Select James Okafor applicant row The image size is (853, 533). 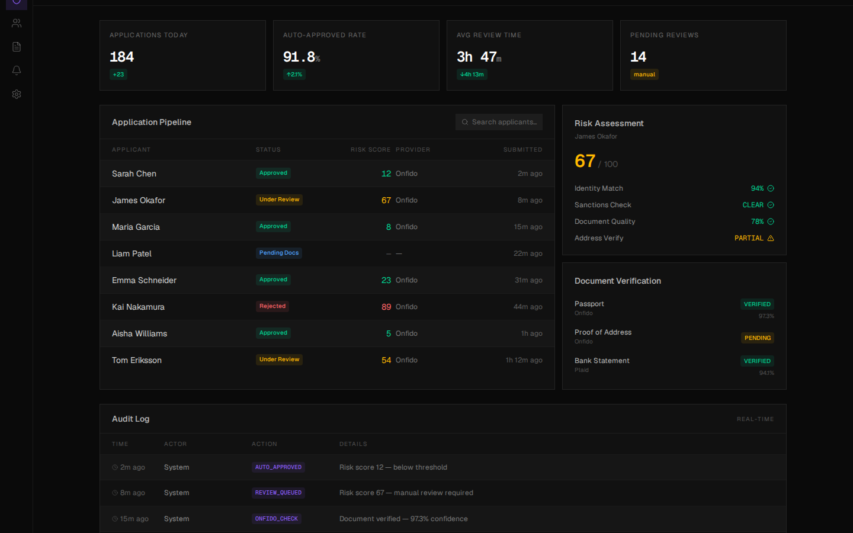(139, 200)
